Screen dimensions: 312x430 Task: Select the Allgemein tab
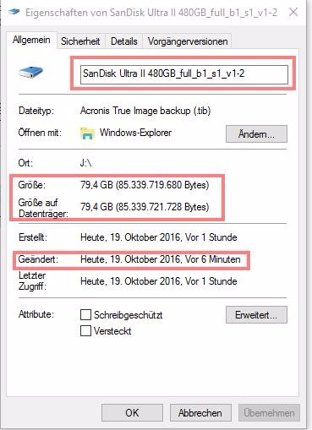[31, 40]
